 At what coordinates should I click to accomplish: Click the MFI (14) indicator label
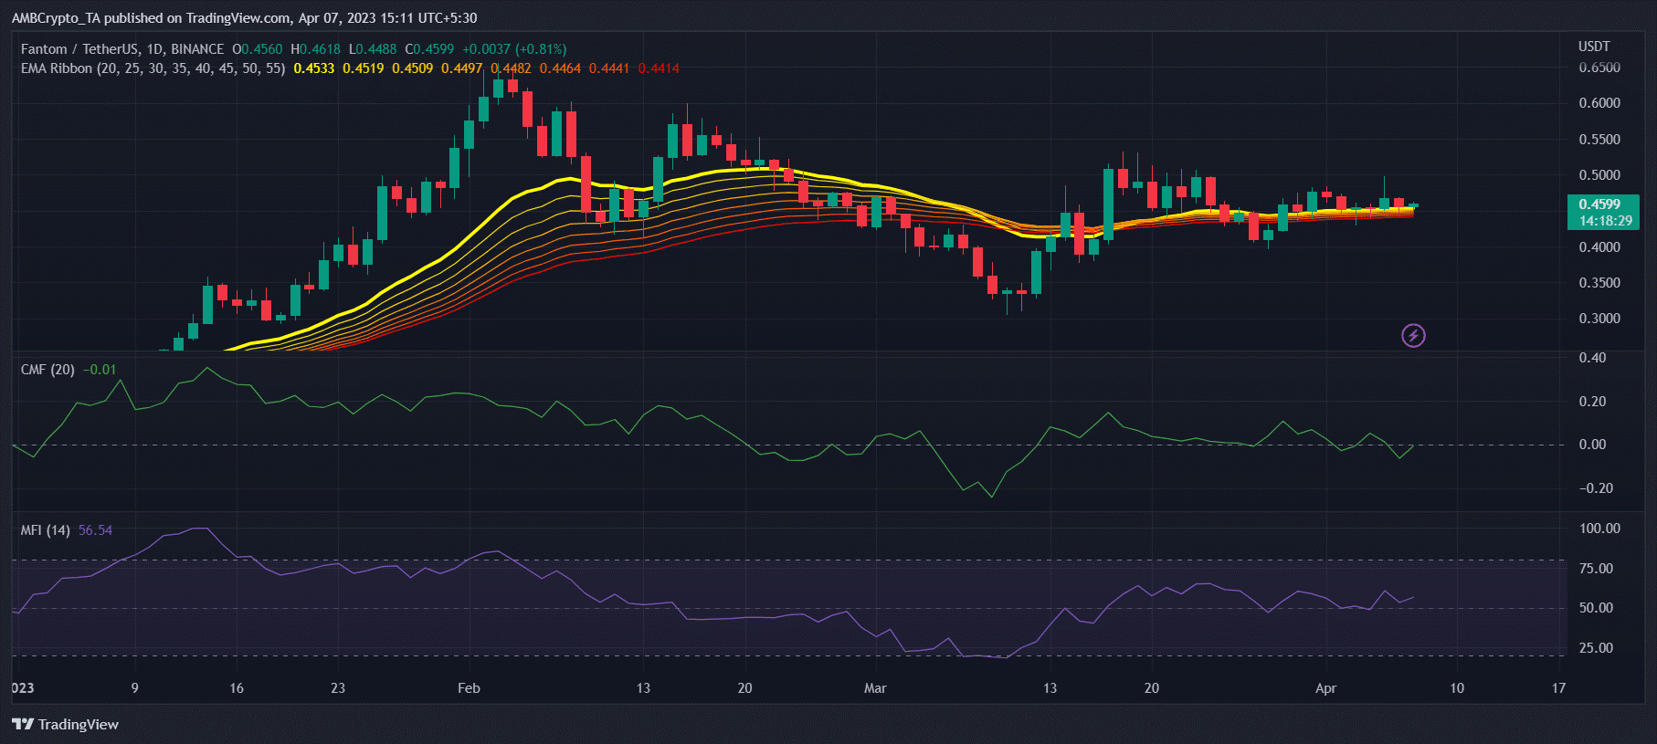[x=45, y=530]
